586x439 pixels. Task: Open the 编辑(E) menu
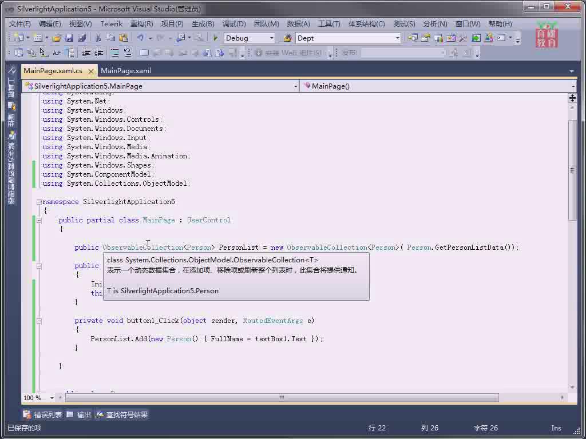(x=50, y=24)
